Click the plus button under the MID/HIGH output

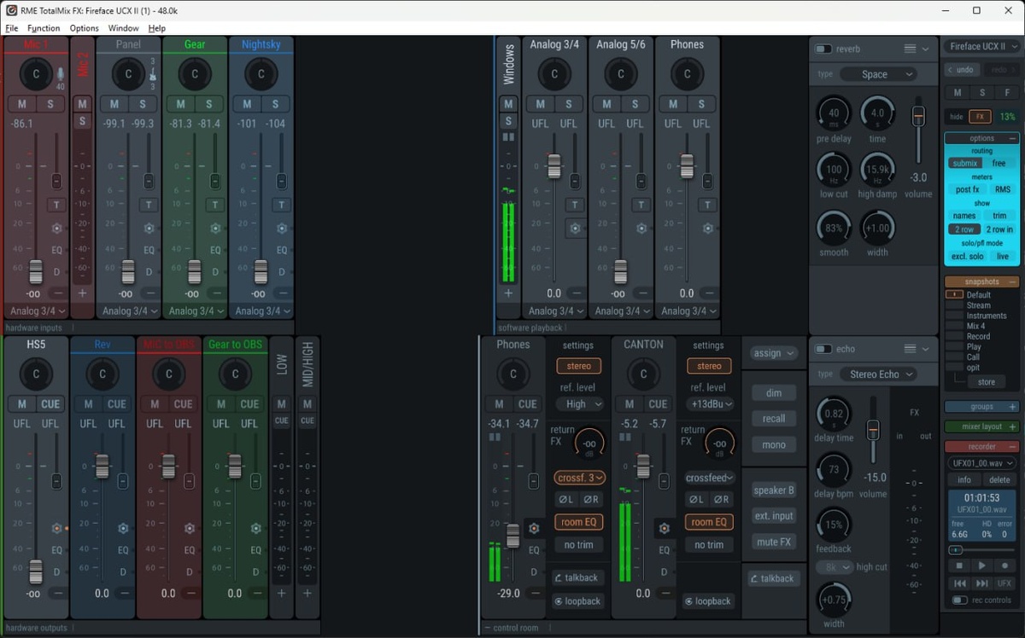pyautogui.click(x=307, y=593)
